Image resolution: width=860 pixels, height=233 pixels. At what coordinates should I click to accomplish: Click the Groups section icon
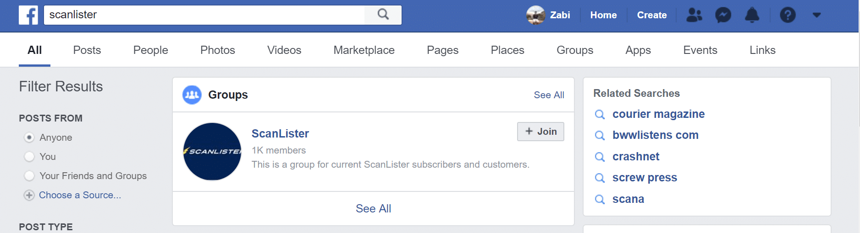[192, 95]
